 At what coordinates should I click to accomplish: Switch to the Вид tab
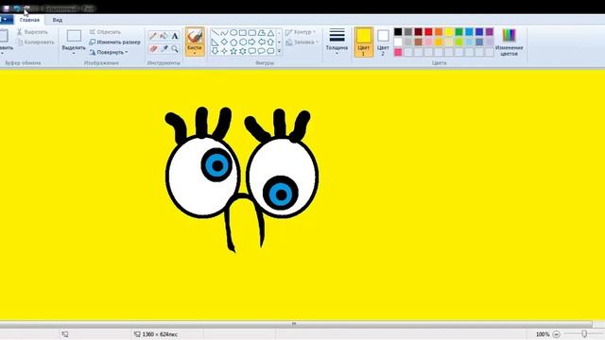pos(58,20)
